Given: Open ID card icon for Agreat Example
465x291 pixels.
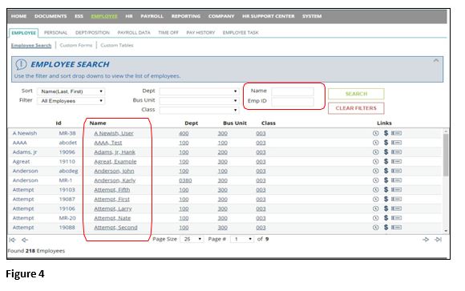Looking at the screenshot, I should click(x=396, y=162).
